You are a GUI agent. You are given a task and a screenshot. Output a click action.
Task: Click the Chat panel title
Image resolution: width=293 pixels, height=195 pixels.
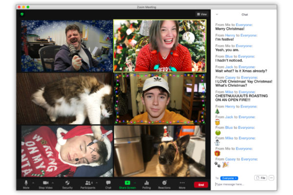(x=245, y=15)
